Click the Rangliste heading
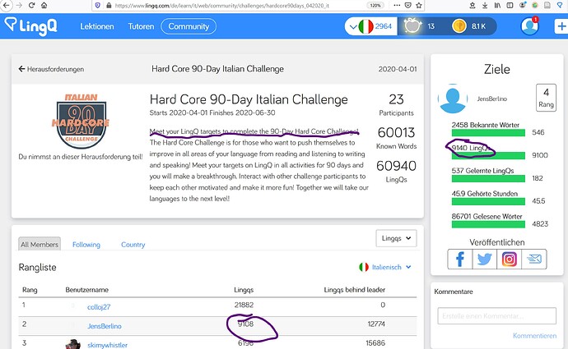 coord(37,268)
